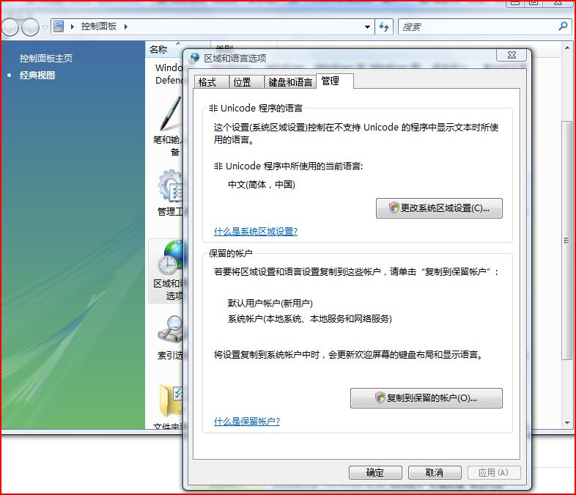Image resolution: width=576 pixels, height=495 pixels.
Task: Click the scrollbar down arrow
Action: pyautogui.click(x=566, y=422)
